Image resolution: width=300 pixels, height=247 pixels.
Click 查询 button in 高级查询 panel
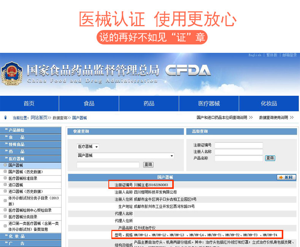(270, 158)
